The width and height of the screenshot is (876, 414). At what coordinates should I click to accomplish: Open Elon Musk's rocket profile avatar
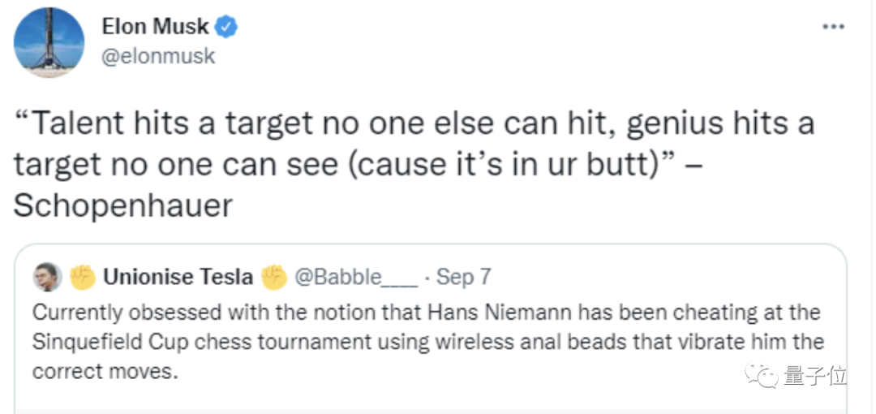49,42
